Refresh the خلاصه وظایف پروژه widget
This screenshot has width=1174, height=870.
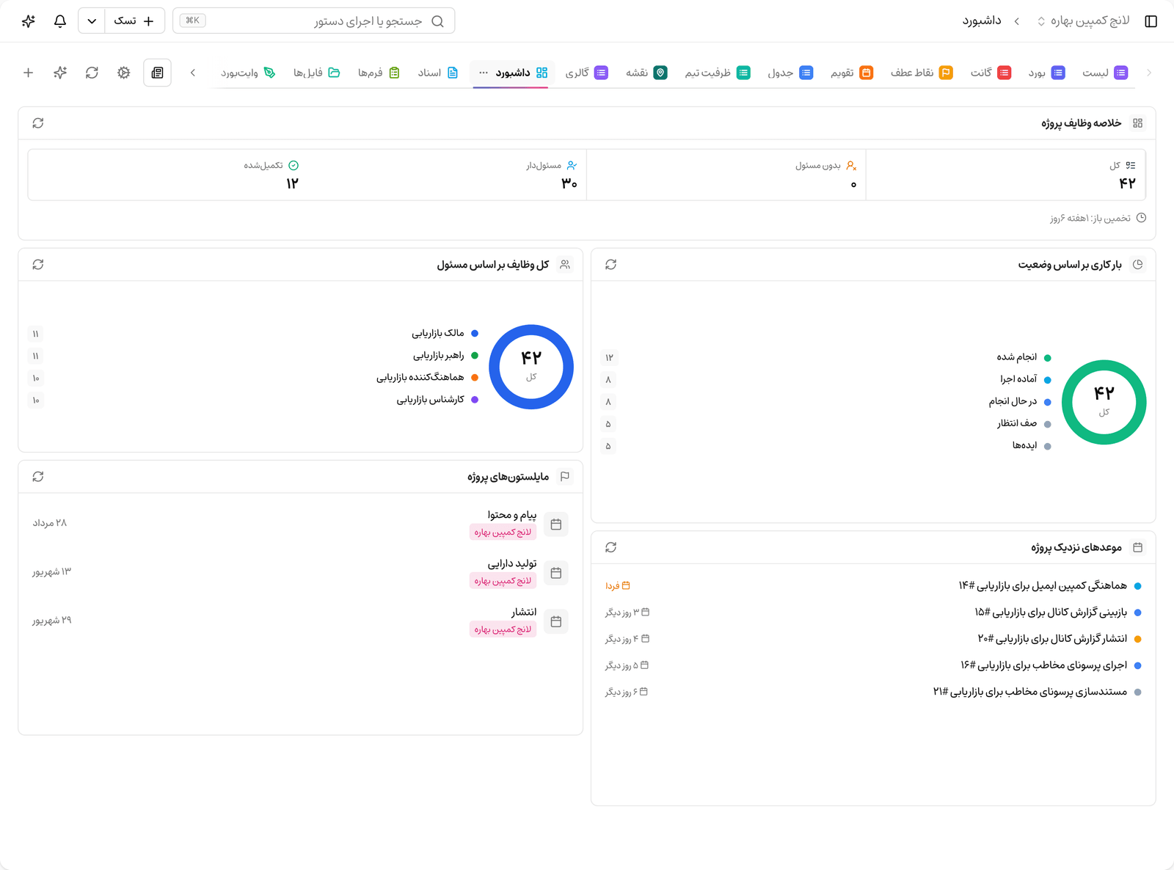(38, 123)
